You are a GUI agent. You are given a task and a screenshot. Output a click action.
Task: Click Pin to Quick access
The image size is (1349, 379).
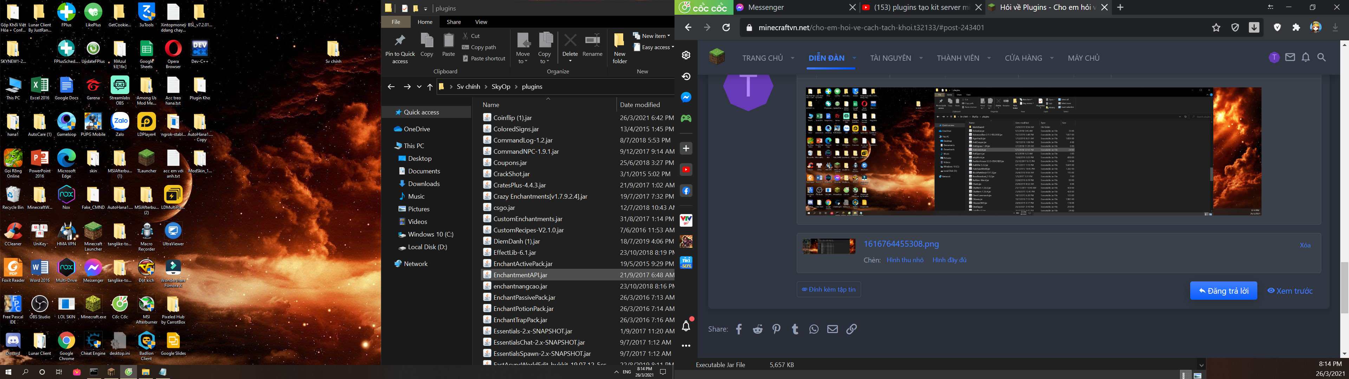400,50
